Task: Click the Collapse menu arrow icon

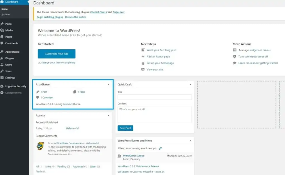Action: pos(2,93)
